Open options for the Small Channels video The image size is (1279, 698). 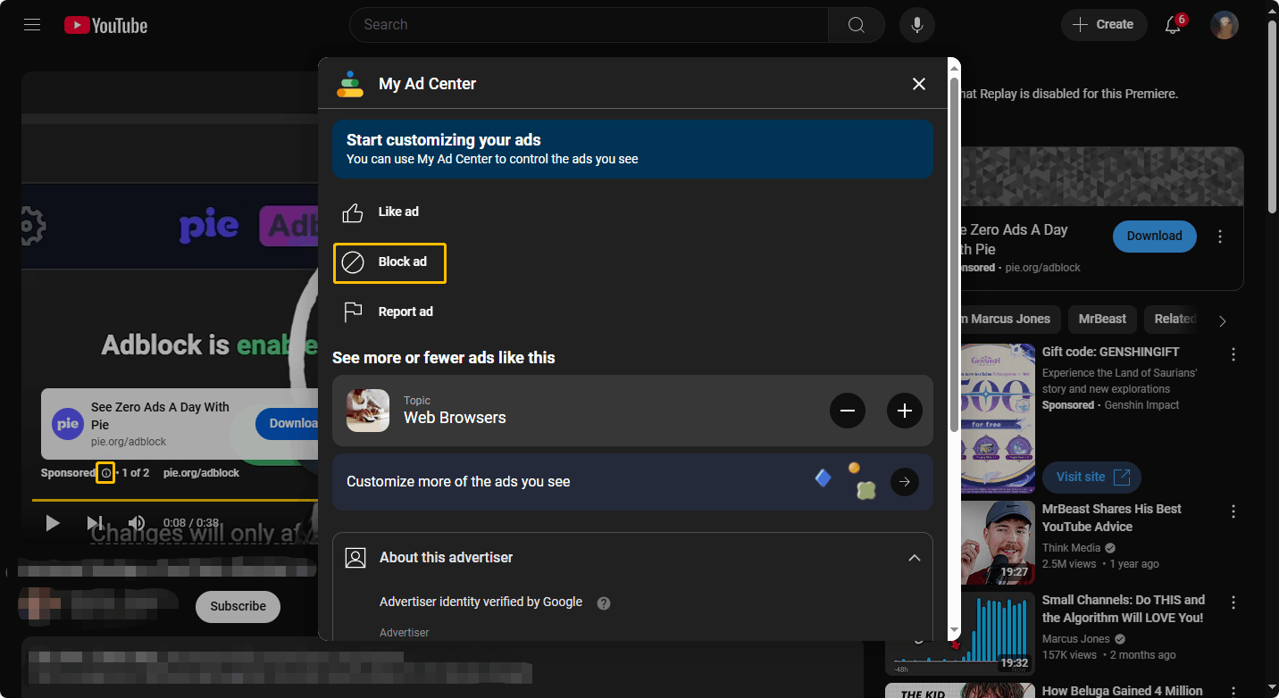1233,602
